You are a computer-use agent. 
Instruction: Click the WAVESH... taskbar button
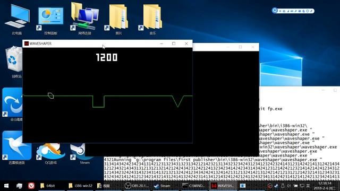tap(223, 186)
